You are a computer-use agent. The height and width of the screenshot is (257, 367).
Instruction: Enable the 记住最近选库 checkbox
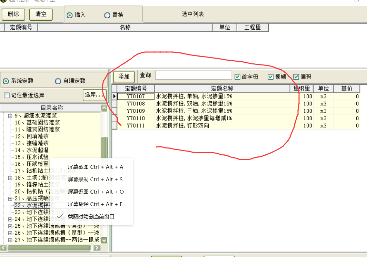7,95
